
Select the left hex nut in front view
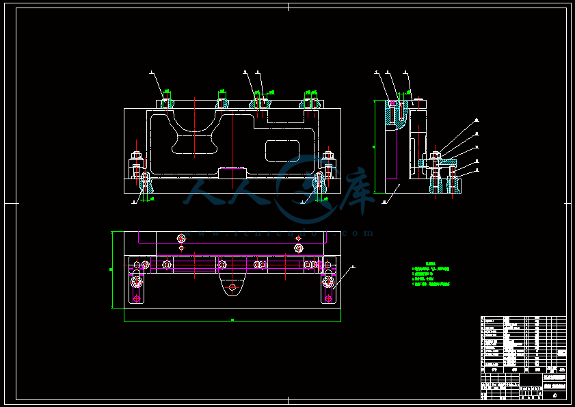[x=137, y=155]
